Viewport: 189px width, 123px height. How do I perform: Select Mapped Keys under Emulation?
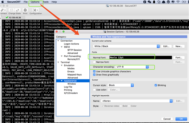point(75,74)
